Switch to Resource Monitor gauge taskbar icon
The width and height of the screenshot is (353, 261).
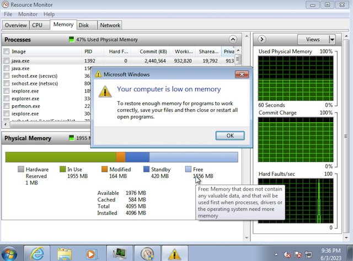pos(147,254)
